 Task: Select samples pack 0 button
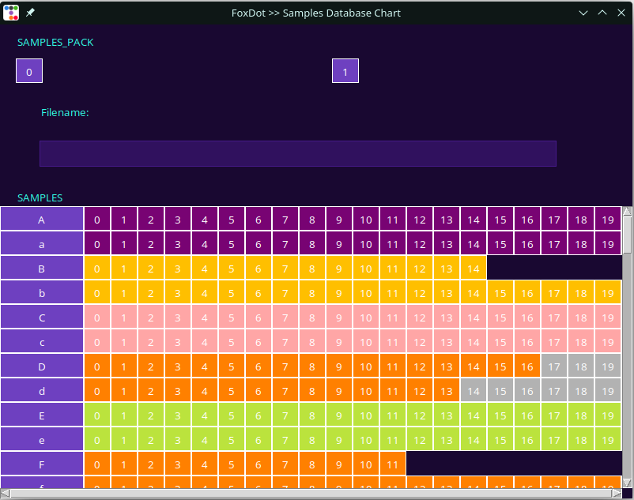tap(29, 71)
